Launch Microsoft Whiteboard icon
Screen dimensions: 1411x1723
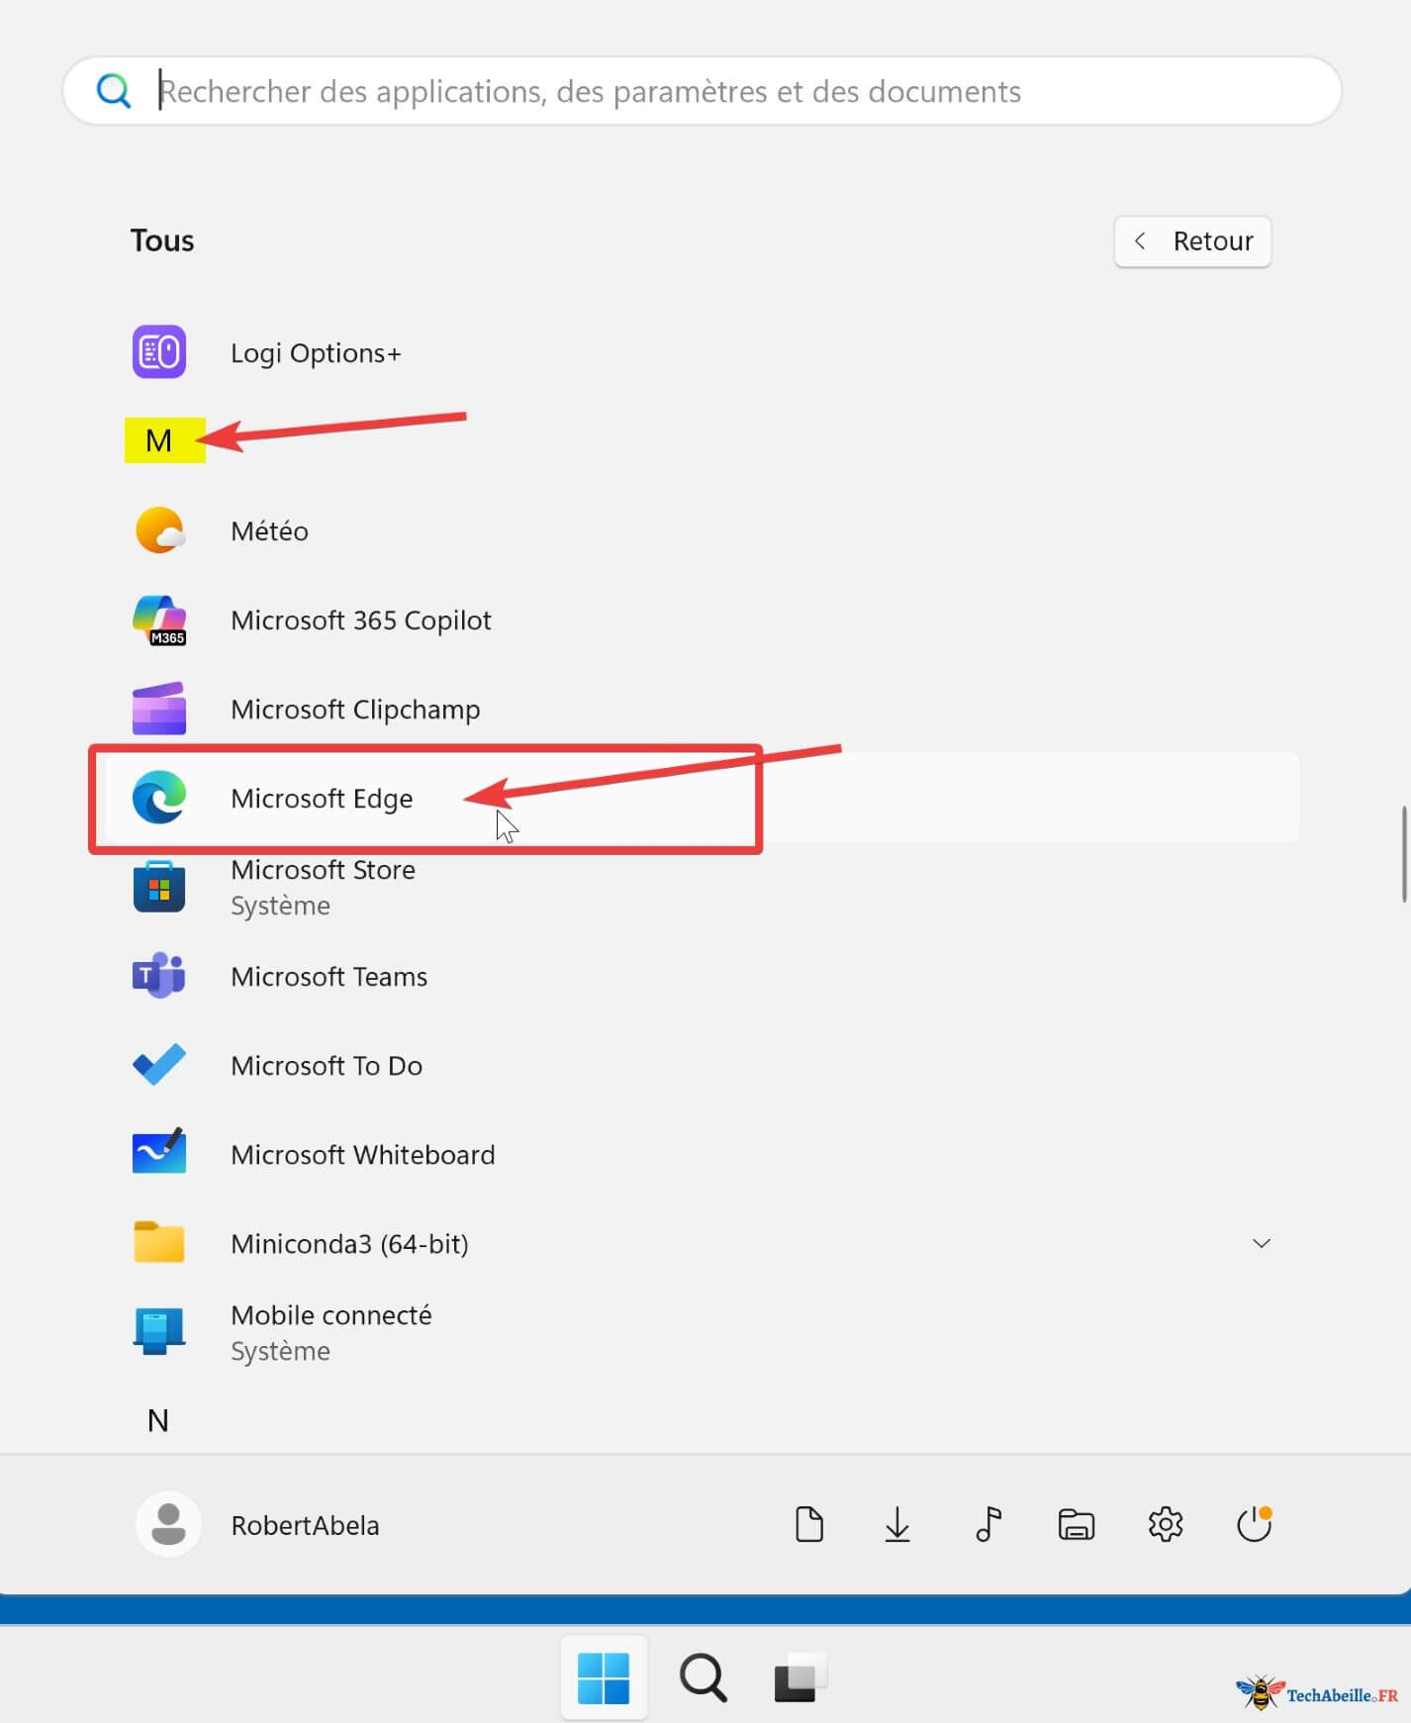(159, 1152)
